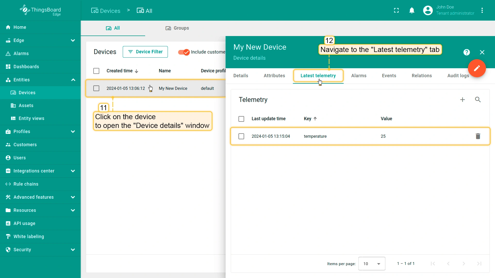Check the temperature telemetry row checkbox
This screenshot has width=495, height=278.
tap(241, 136)
